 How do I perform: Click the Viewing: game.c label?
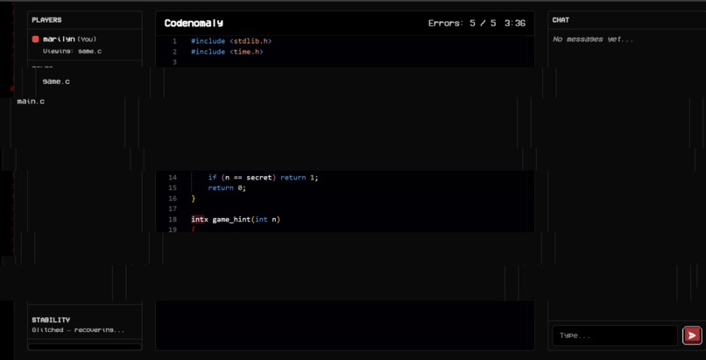click(72, 52)
